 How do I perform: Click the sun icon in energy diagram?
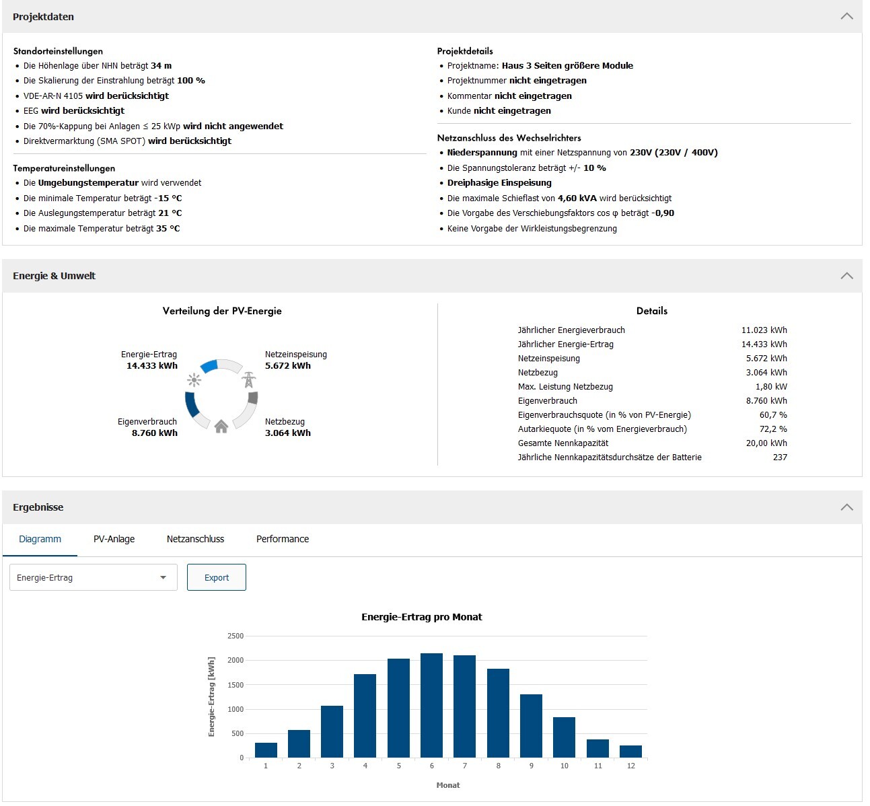coord(194,379)
